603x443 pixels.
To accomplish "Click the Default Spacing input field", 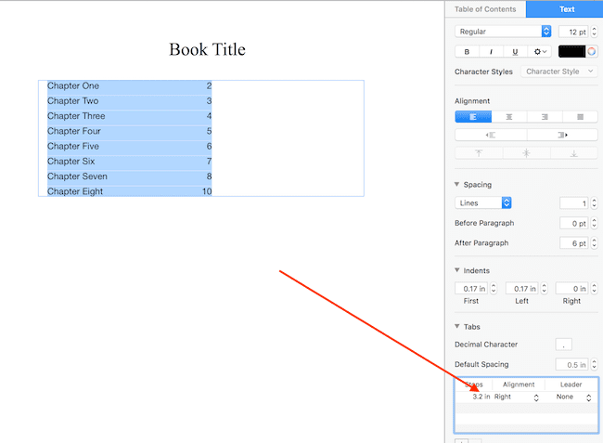I will 570,364.
